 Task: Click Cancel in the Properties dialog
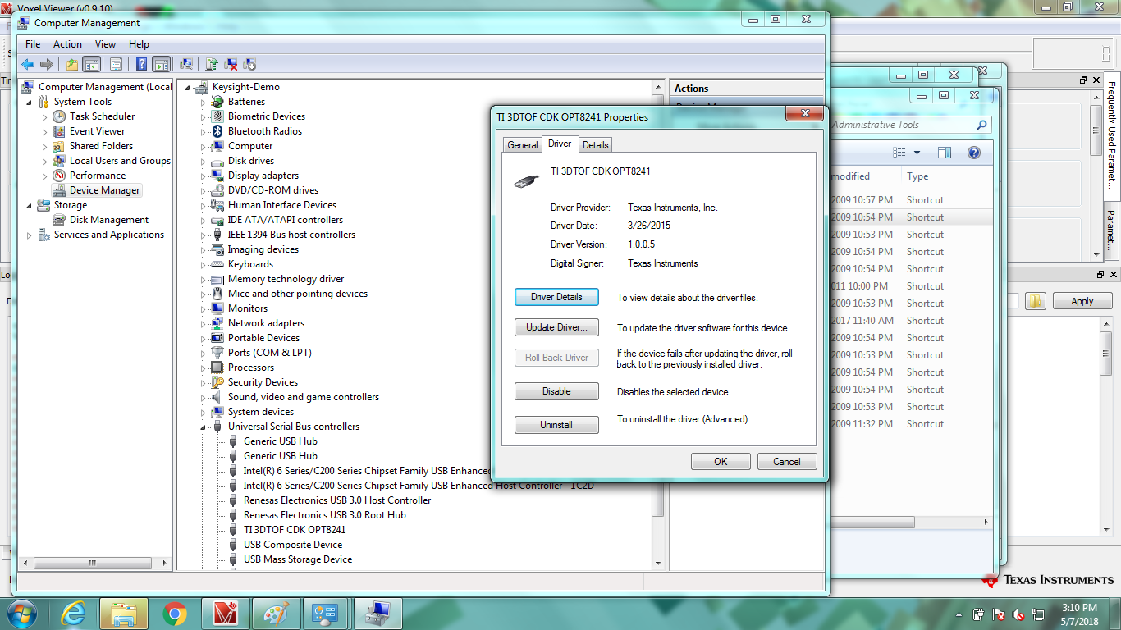[787, 461]
